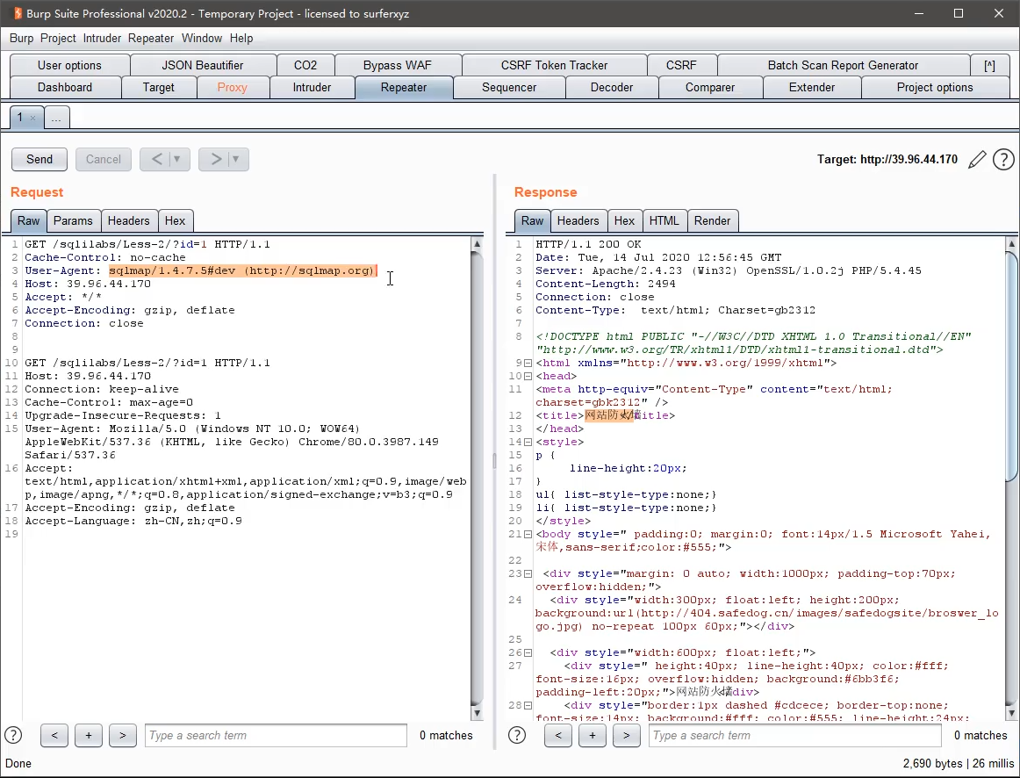Open the Repeater help question mark icon

point(1003,159)
